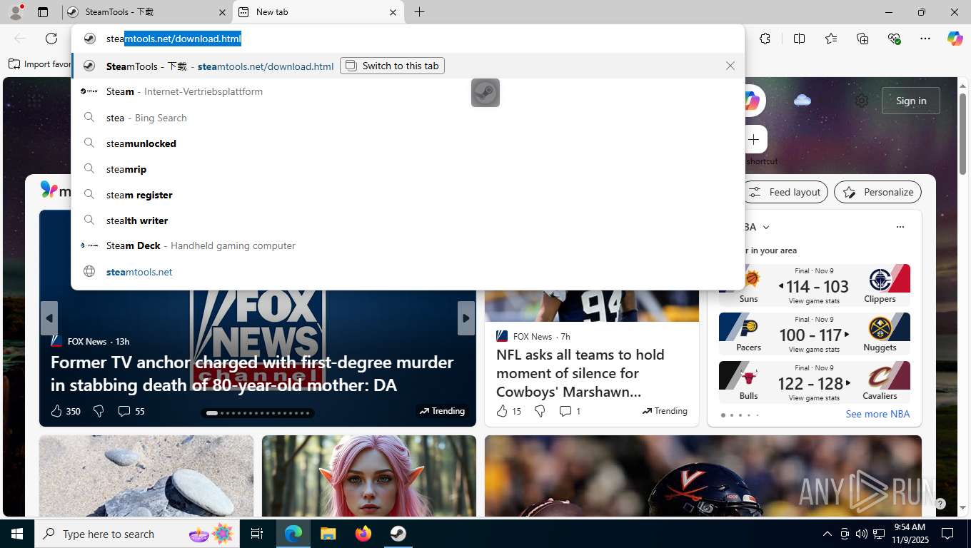Like the FOX News anchor story
971x548 pixels.
point(57,411)
